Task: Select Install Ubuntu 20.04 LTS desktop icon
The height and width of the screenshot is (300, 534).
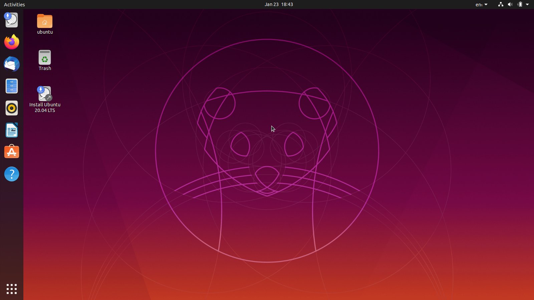Action: (45, 94)
